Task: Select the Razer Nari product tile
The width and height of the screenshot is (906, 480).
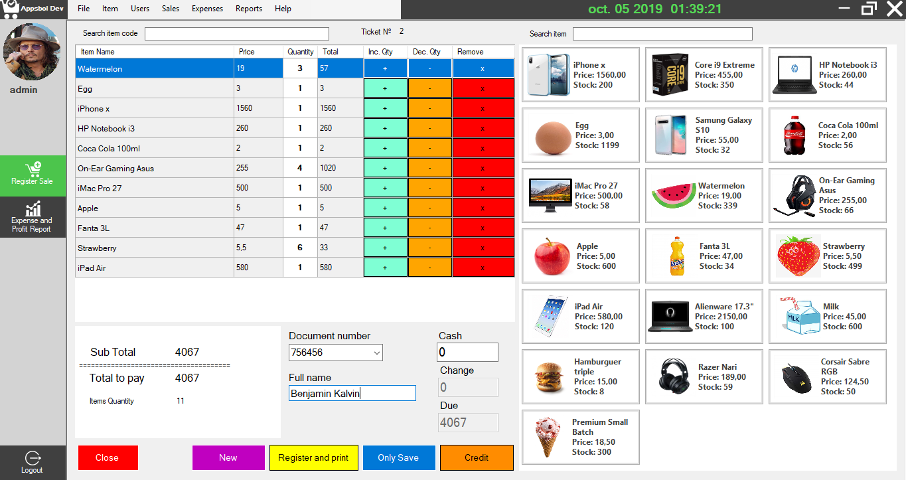Action: tap(704, 376)
